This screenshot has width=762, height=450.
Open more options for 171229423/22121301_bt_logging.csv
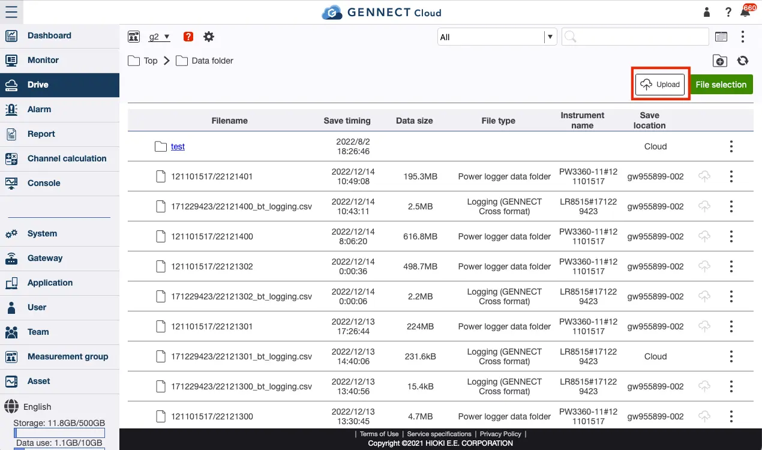click(x=731, y=356)
